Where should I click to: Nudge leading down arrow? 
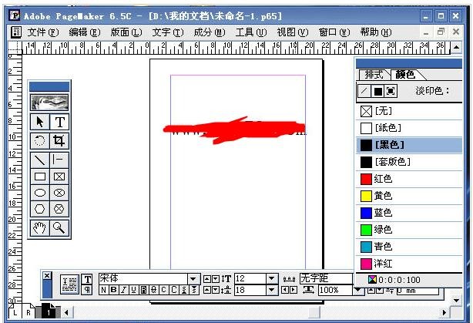tap(216, 290)
